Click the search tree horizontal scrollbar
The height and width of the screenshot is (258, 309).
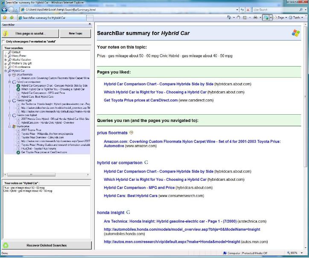click(x=47, y=174)
